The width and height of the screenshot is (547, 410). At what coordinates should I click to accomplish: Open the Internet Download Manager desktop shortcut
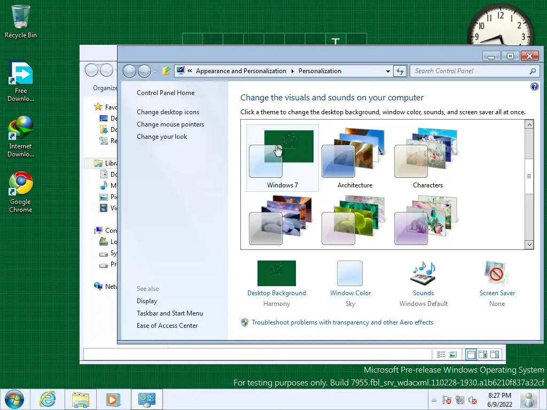21,137
